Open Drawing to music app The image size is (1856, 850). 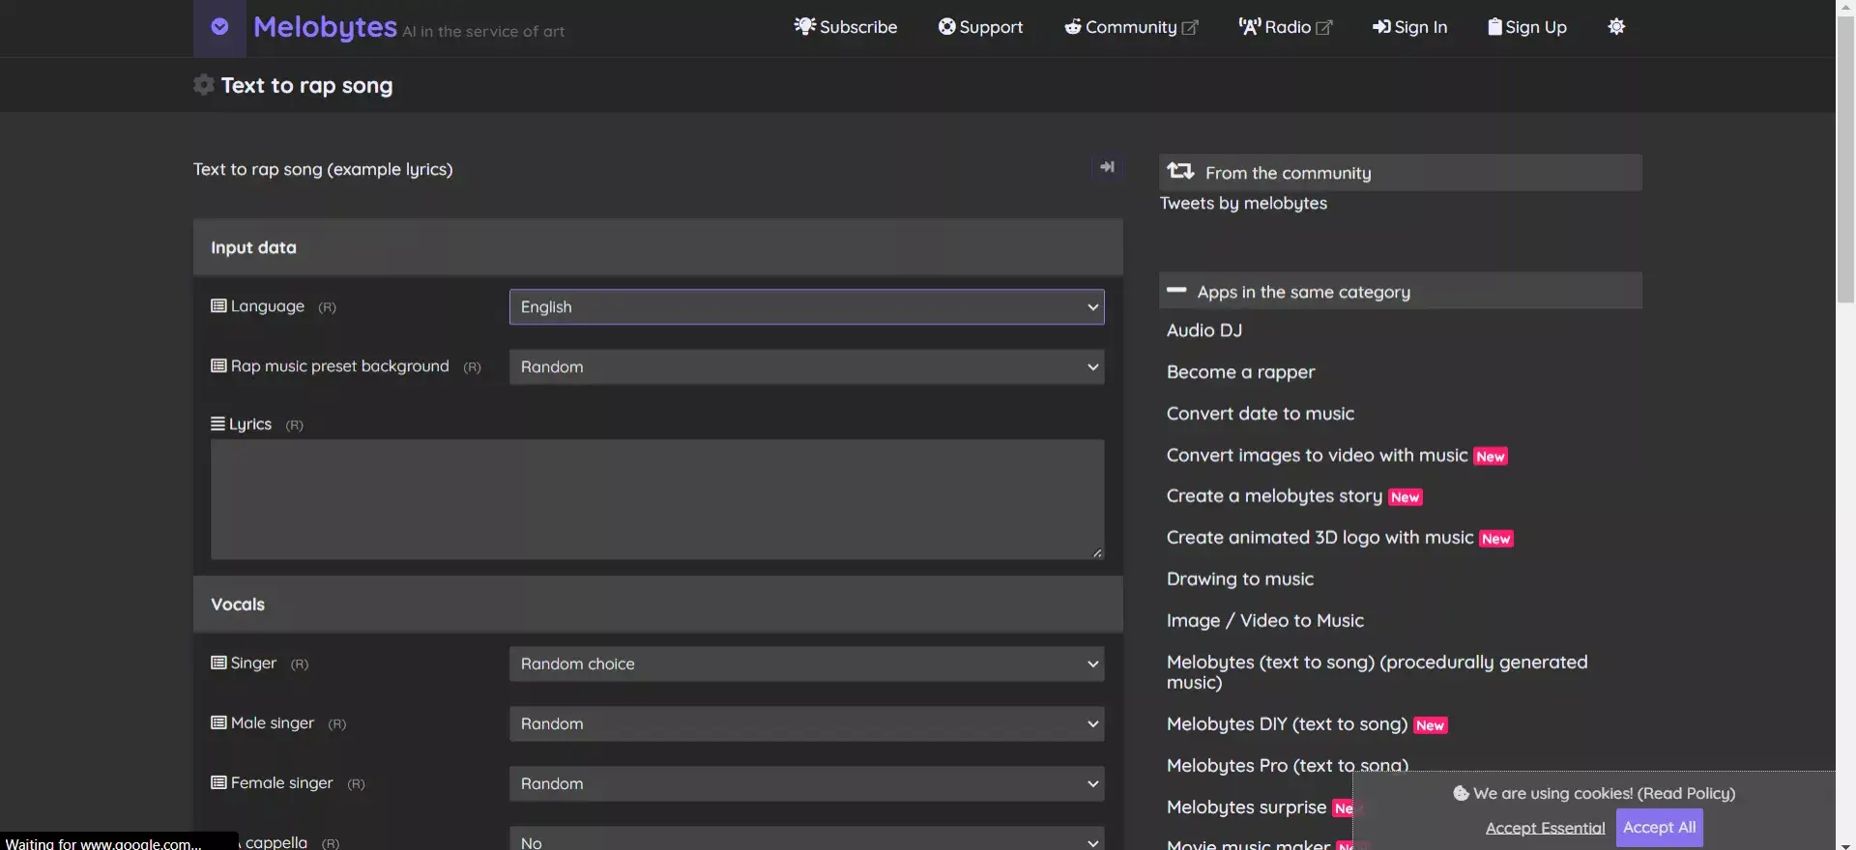coord(1240,579)
